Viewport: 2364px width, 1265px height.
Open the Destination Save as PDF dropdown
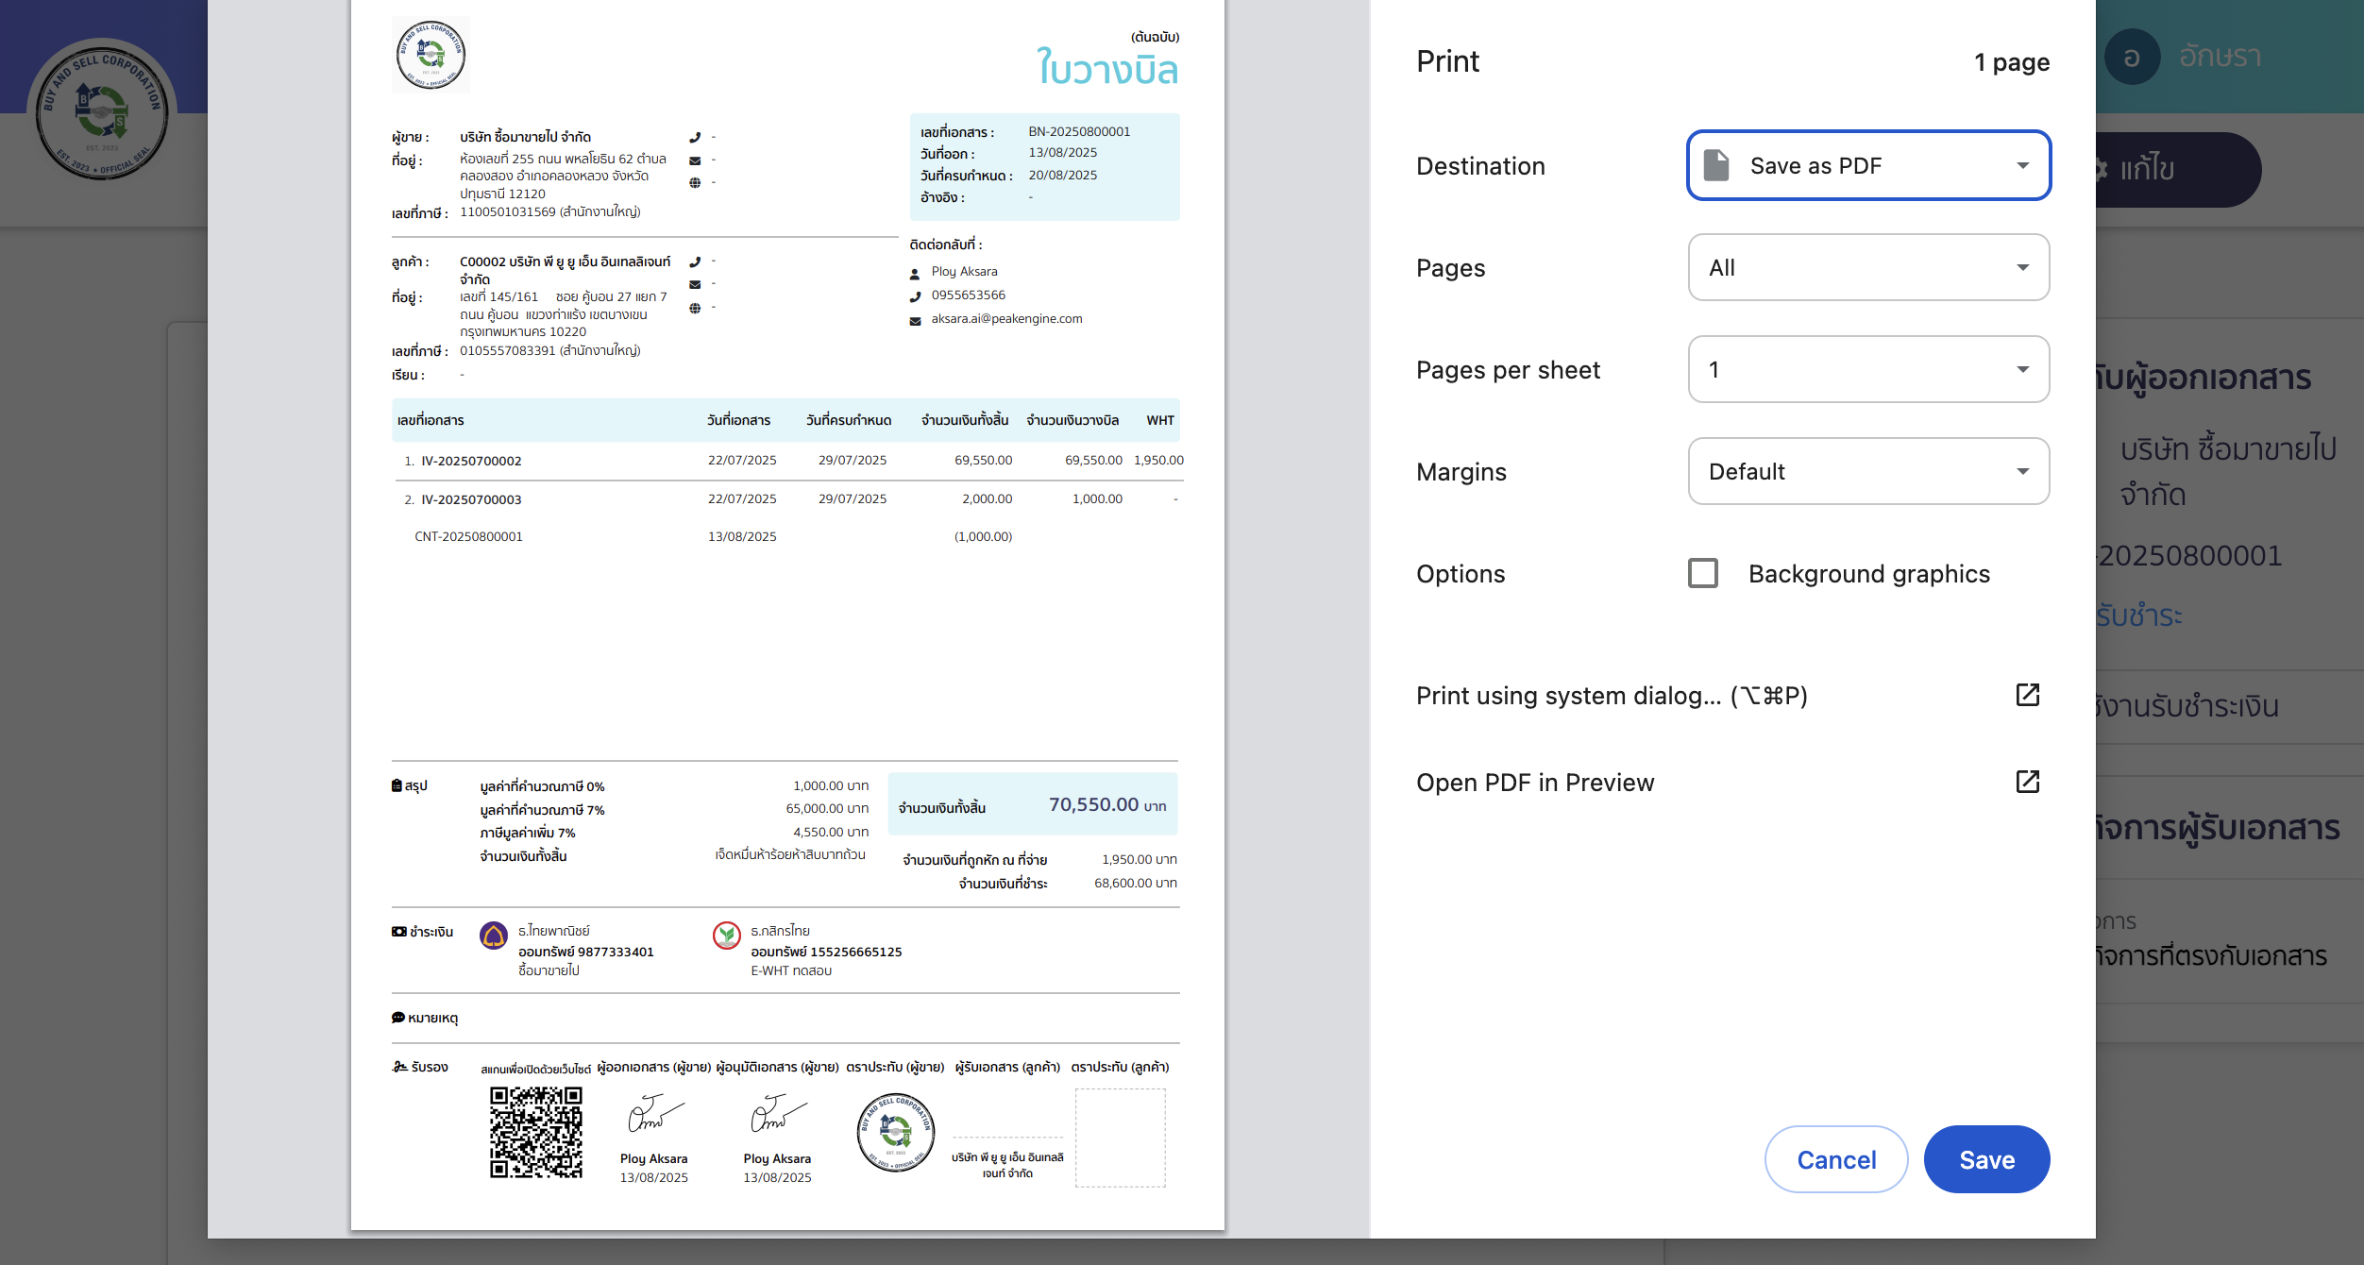click(1867, 166)
